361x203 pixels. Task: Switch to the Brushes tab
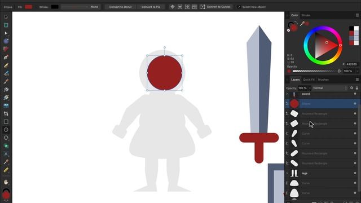pyautogui.click(x=323, y=80)
